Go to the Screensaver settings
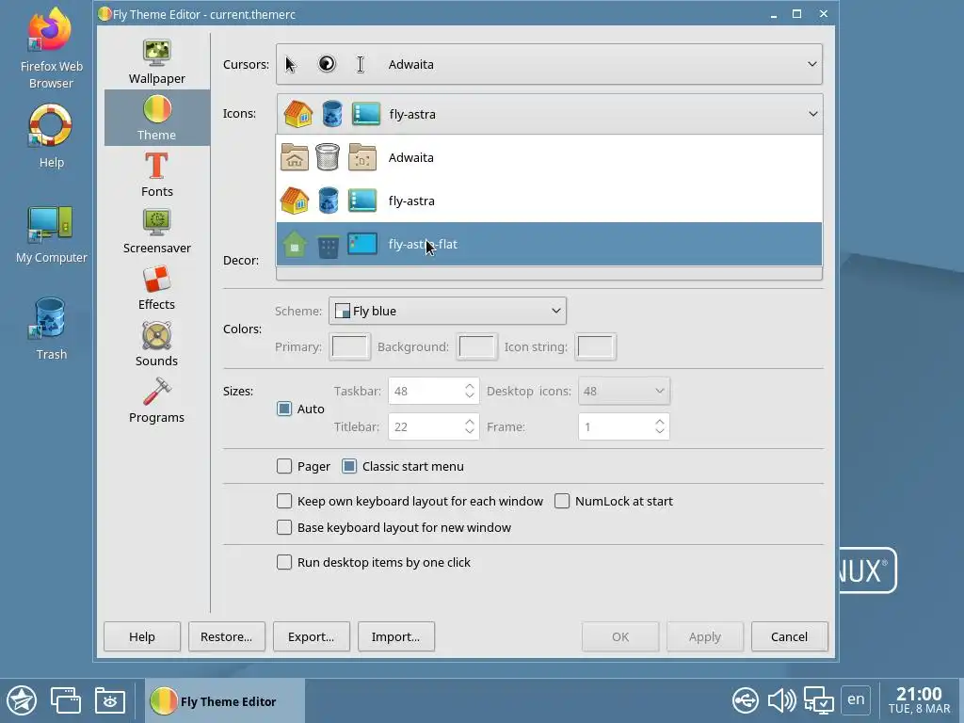964x723 pixels. click(x=157, y=232)
